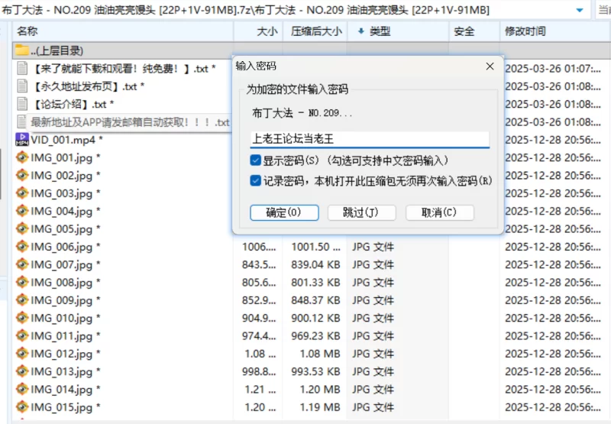Image resolution: width=611 pixels, height=424 pixels.
Task: Select the IMG_015.jpg file icon
Action: point(22,407)
